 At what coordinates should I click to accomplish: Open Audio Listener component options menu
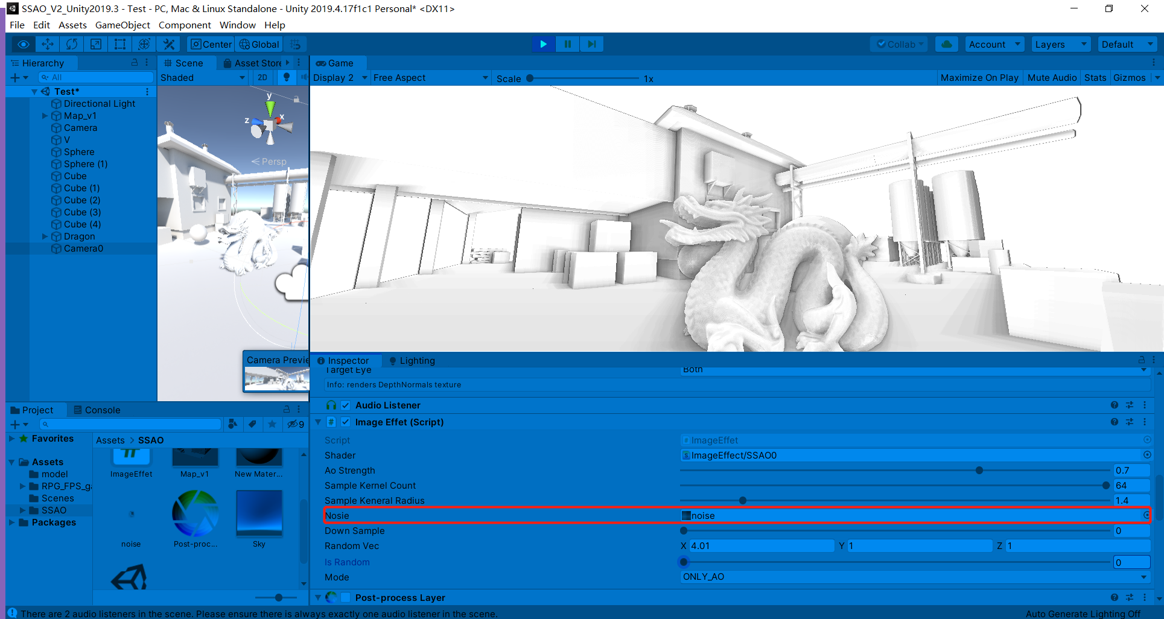(1145, 405)
